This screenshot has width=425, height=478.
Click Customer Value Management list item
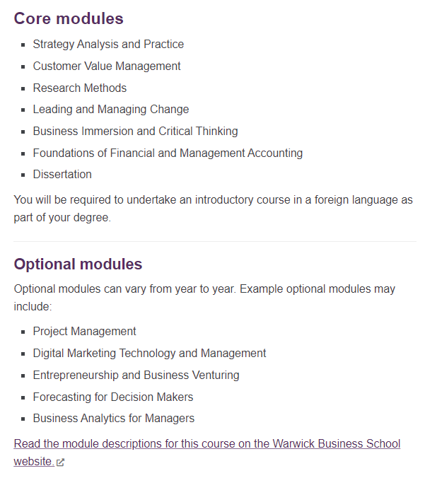(107, 66)
